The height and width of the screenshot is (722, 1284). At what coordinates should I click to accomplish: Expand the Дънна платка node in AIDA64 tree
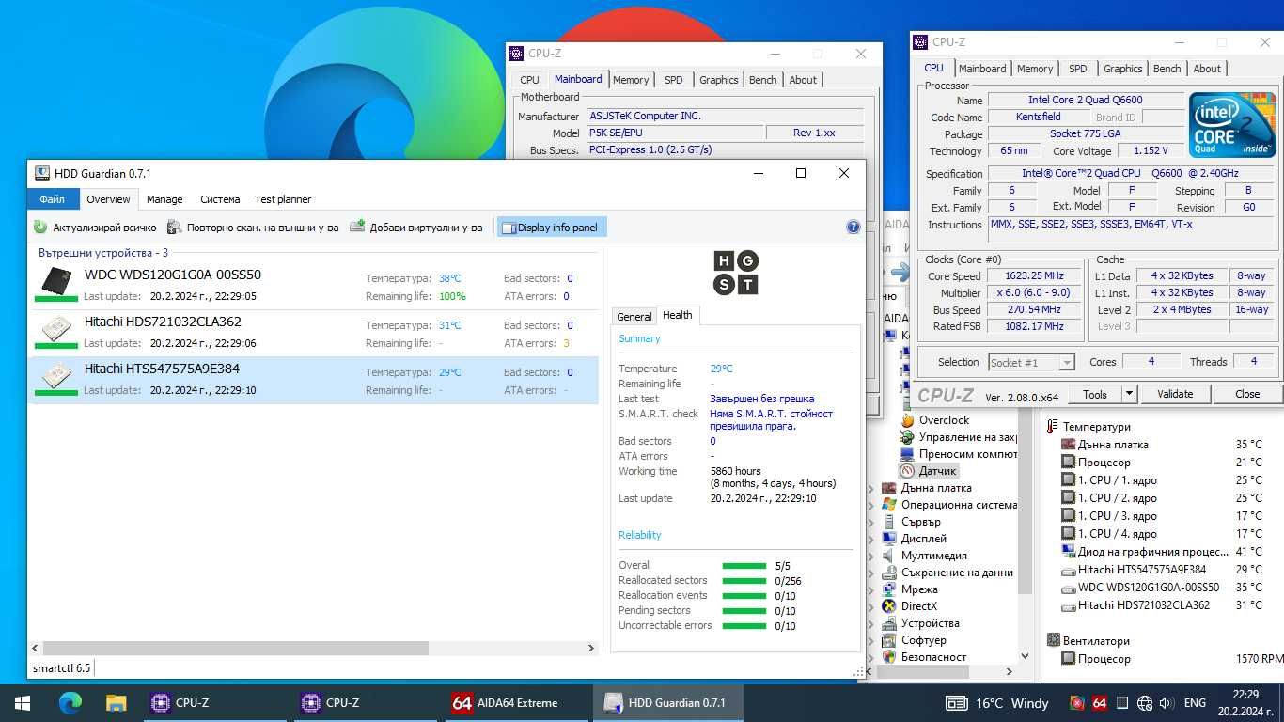click(x=871, y=489)
